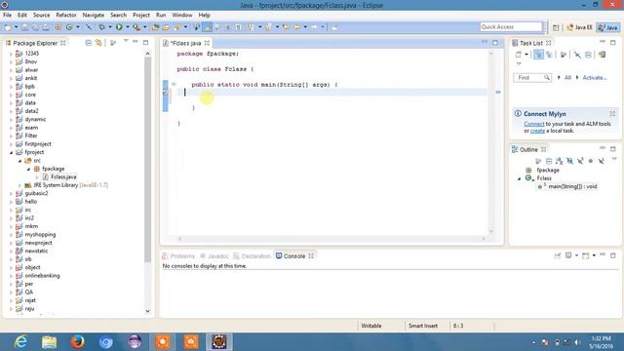624x351 pixels.
Task: Collapse the fproject tree node
Action: pyautogui.click(x=11, y=152)
